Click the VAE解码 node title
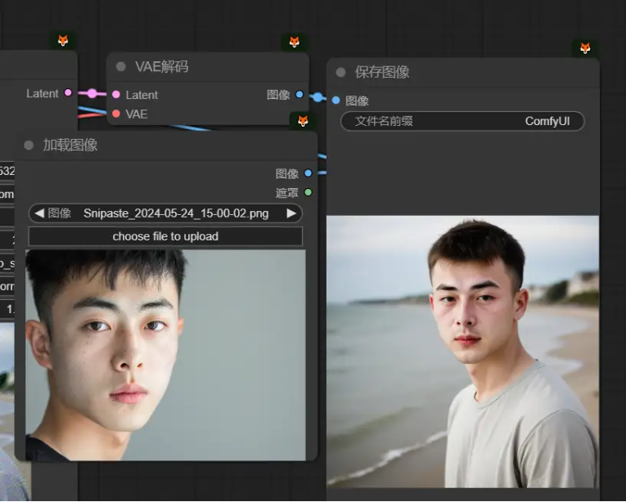Image resolution: width=626 pixels, height=502 pixels. (162, 67)
